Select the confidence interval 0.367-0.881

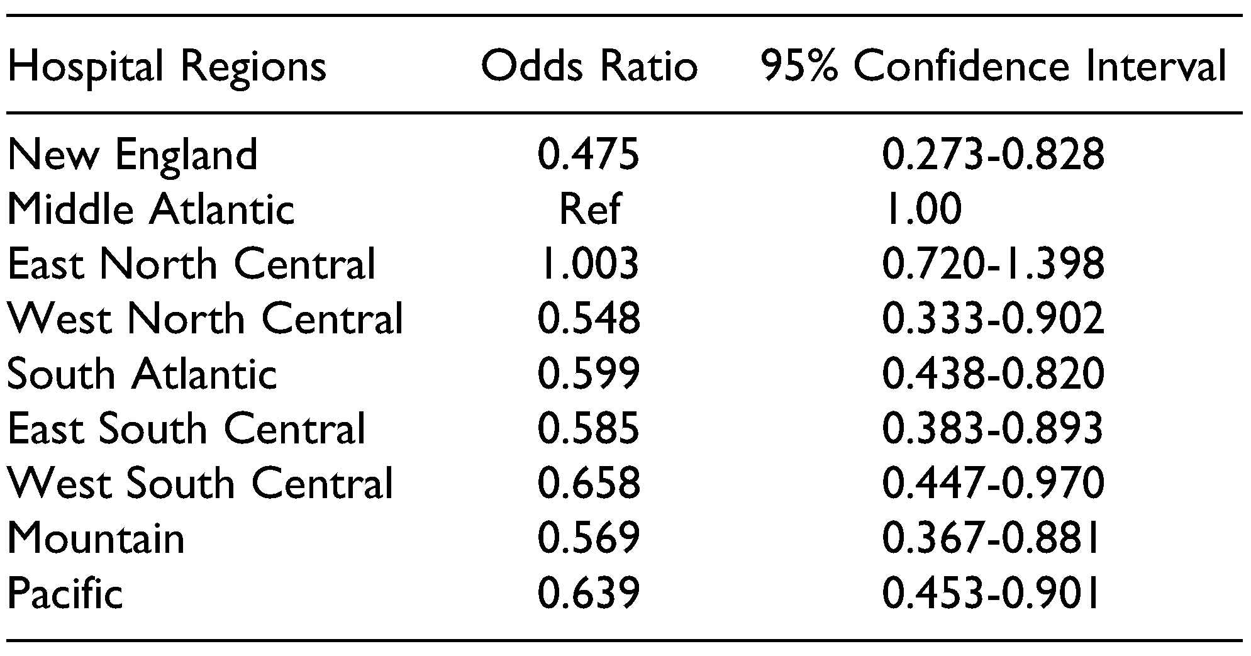pos(991,538)
